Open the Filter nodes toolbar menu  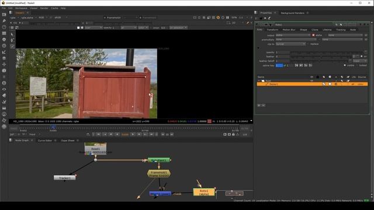tap(4, 45)
